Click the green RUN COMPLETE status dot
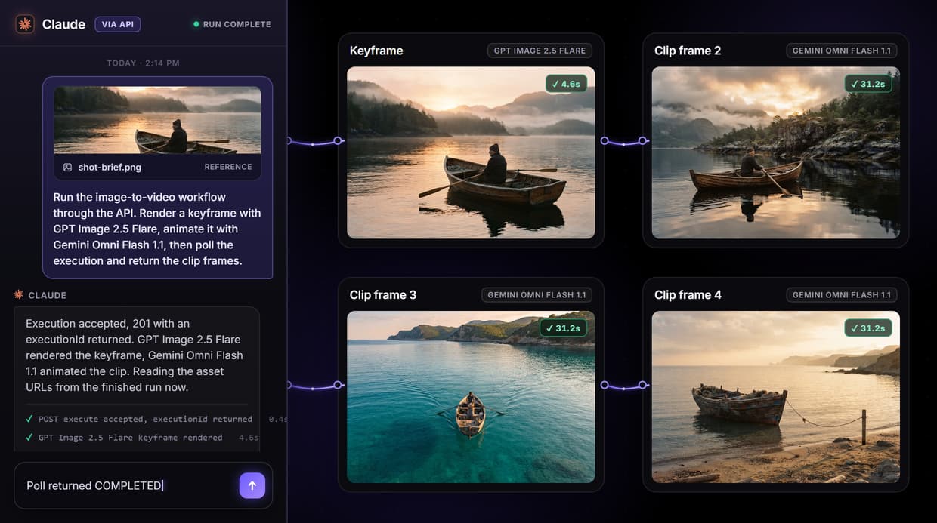 coord(196,24)
